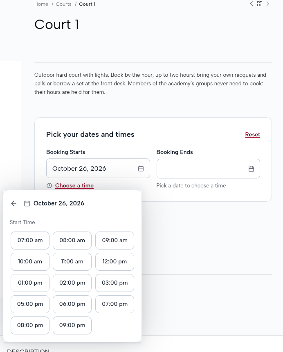Select the 12:00 pm start time
The height and width of the screenshot is (352, 283).
pos(115,262)
